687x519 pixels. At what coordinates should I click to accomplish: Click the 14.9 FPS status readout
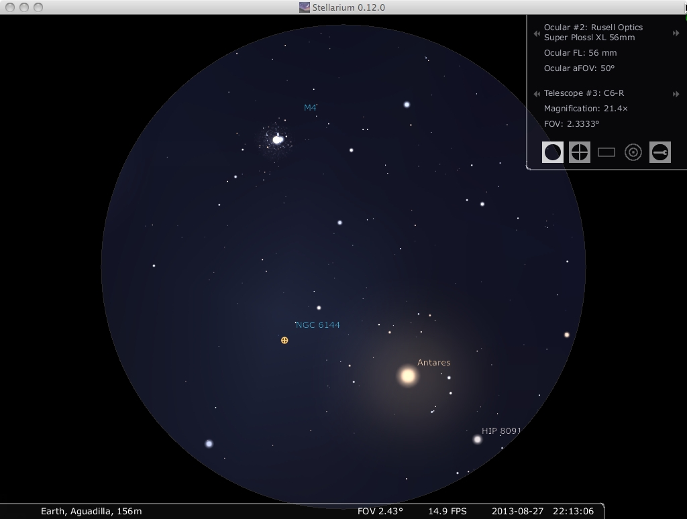pos(447,512)
